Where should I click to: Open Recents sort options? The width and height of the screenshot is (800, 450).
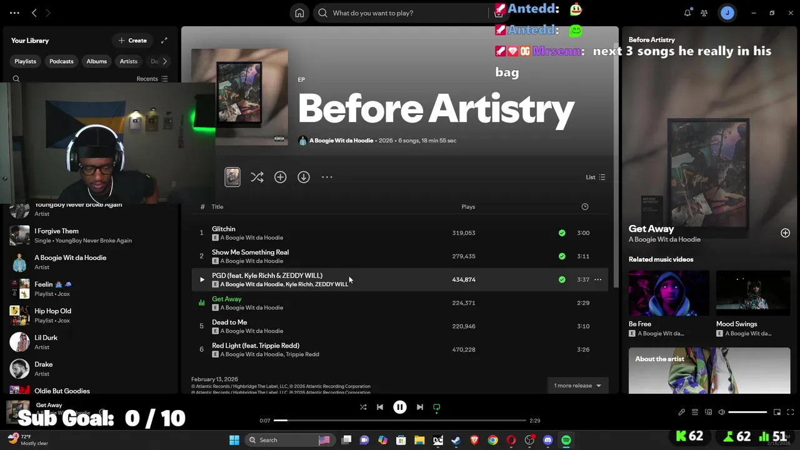point(152,79)
